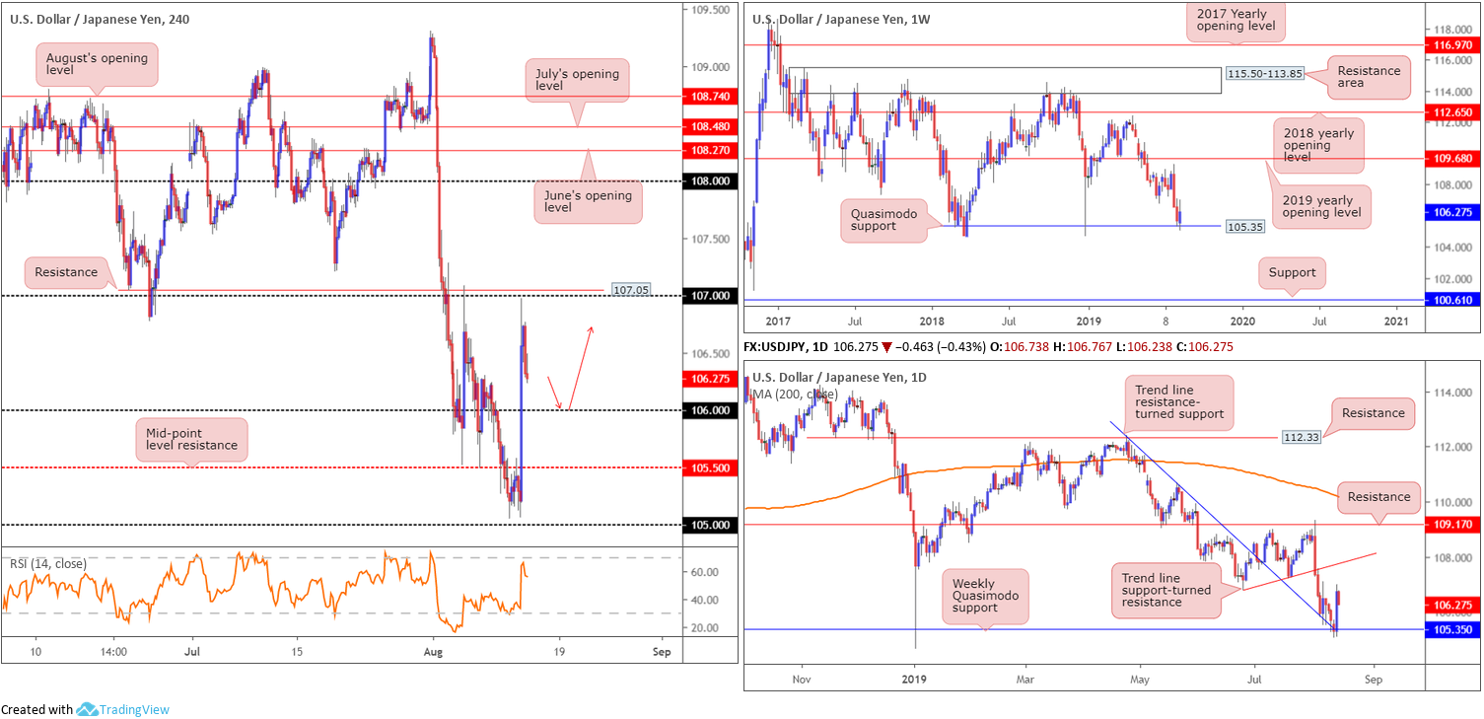Click the 109.170 red price label
The image size is (1484, 719).
pos(1452,526)
